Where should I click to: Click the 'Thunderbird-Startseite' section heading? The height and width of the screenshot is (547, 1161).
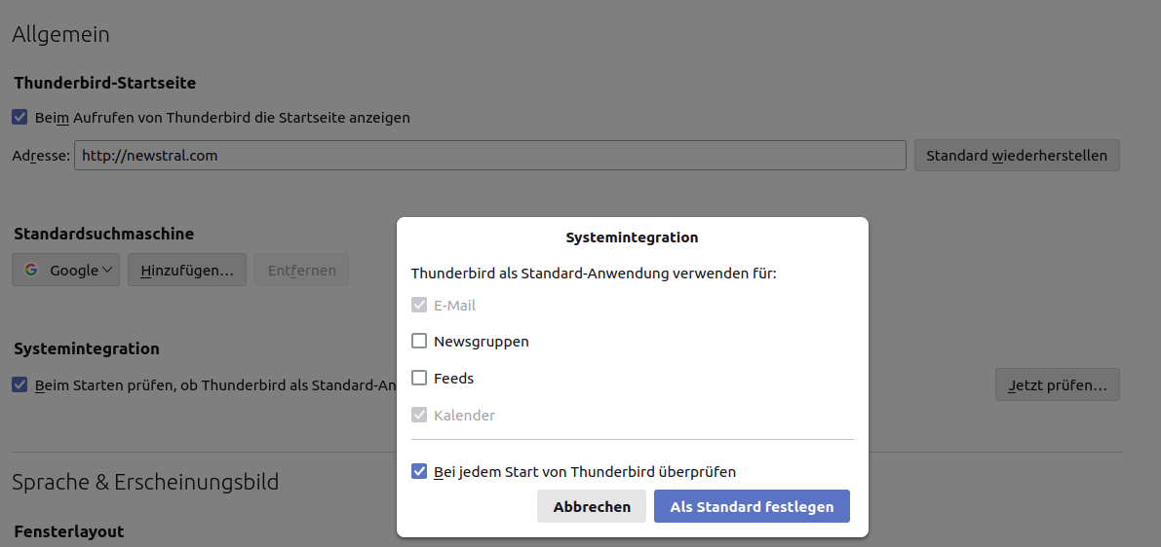pyautogui.click(x=105, y=83)
